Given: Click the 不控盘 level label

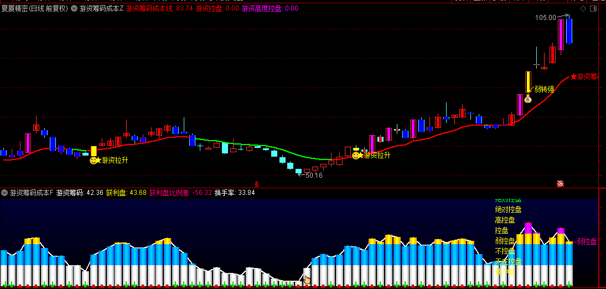Looking at the screenshot, I should tap(505, 251).
